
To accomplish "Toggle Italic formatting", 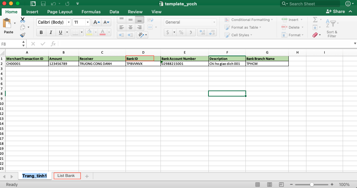I will (51, 32).
